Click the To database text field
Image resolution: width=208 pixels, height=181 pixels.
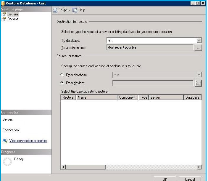(151, 41)
